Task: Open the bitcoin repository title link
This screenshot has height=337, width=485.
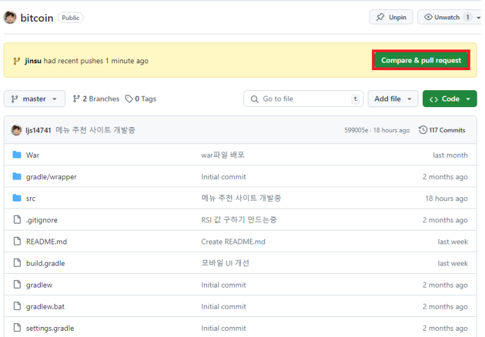Action: [x=37, y=18]
